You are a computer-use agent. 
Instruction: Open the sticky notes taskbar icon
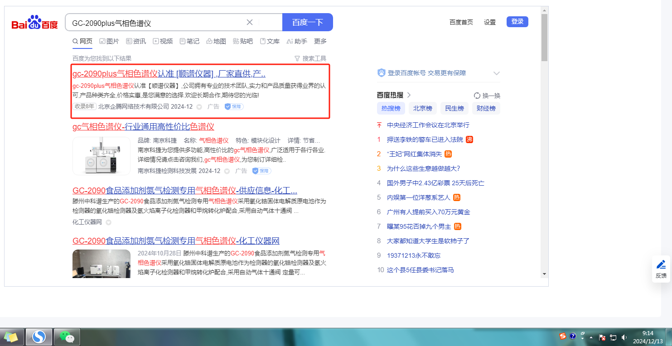click(11, 337)
